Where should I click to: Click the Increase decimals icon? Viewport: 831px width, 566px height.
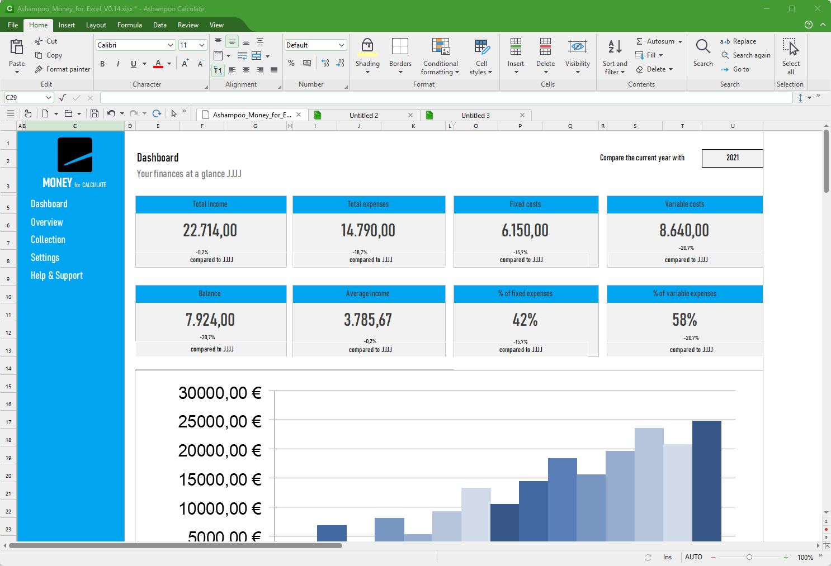coord(325,64)
